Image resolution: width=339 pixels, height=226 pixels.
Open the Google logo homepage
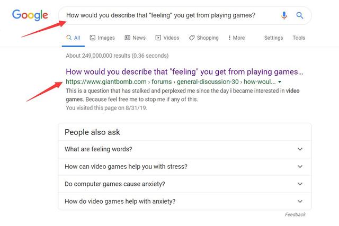(x=30, y=15)
